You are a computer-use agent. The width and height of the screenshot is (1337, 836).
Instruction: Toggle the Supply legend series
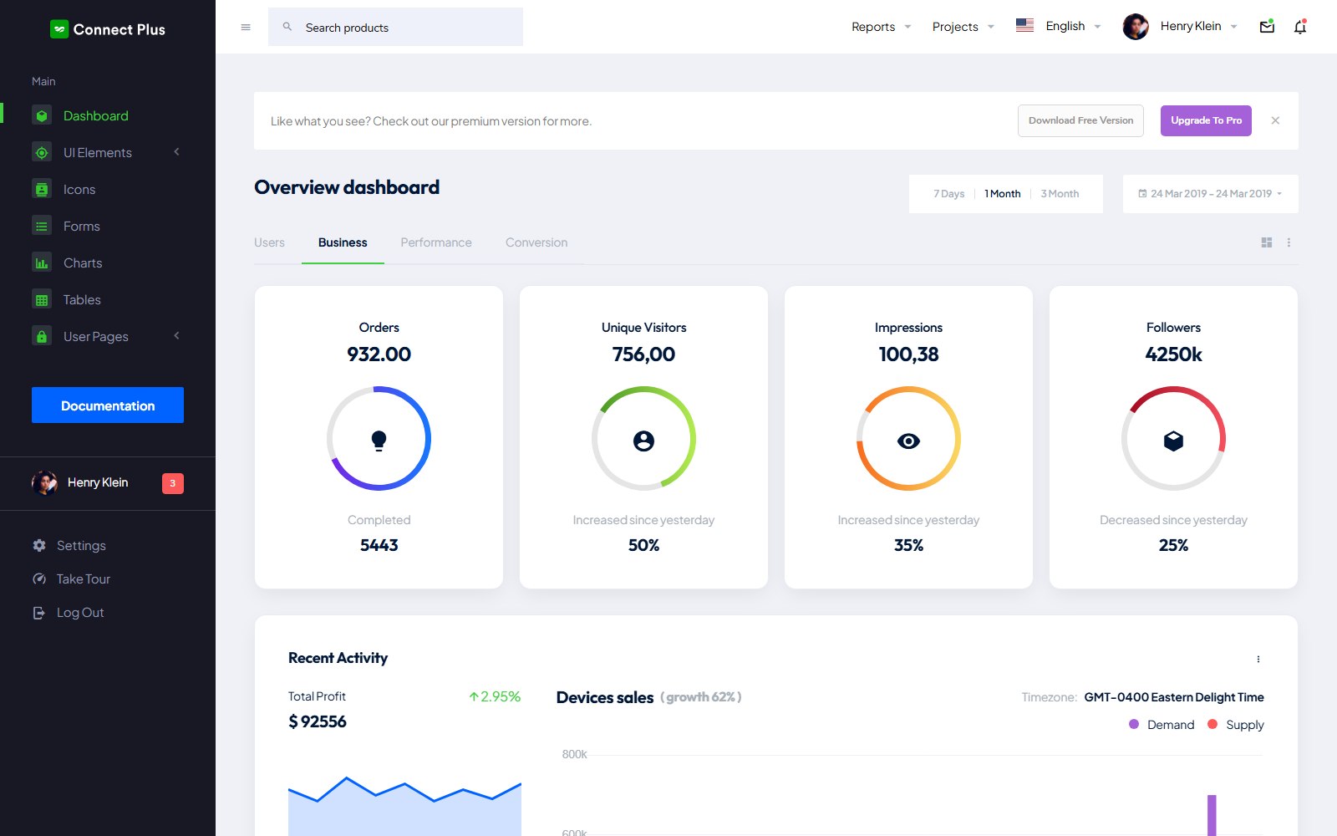click(x=1236, y=725)
